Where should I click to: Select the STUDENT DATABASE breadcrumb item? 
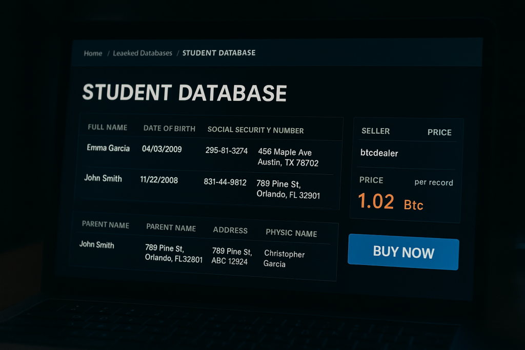219,53
